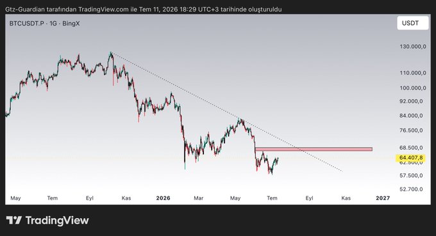Click the 2027 year label on time axis
Image resolution: width=436 pixels, height=236 pixels.
click(x=383, y=198)
